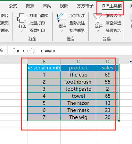Click 双面打印 button
The image size is (132, 144).
pyautogui.click(x=37, y=31)
